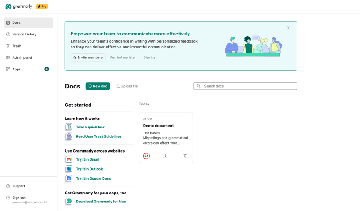Open Try it in Gmail
Viewport: 360px width, 211px height.
tap(88, 160)
